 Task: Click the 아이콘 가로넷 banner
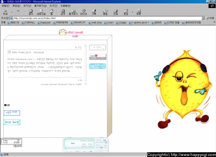(x=12, y=122)
